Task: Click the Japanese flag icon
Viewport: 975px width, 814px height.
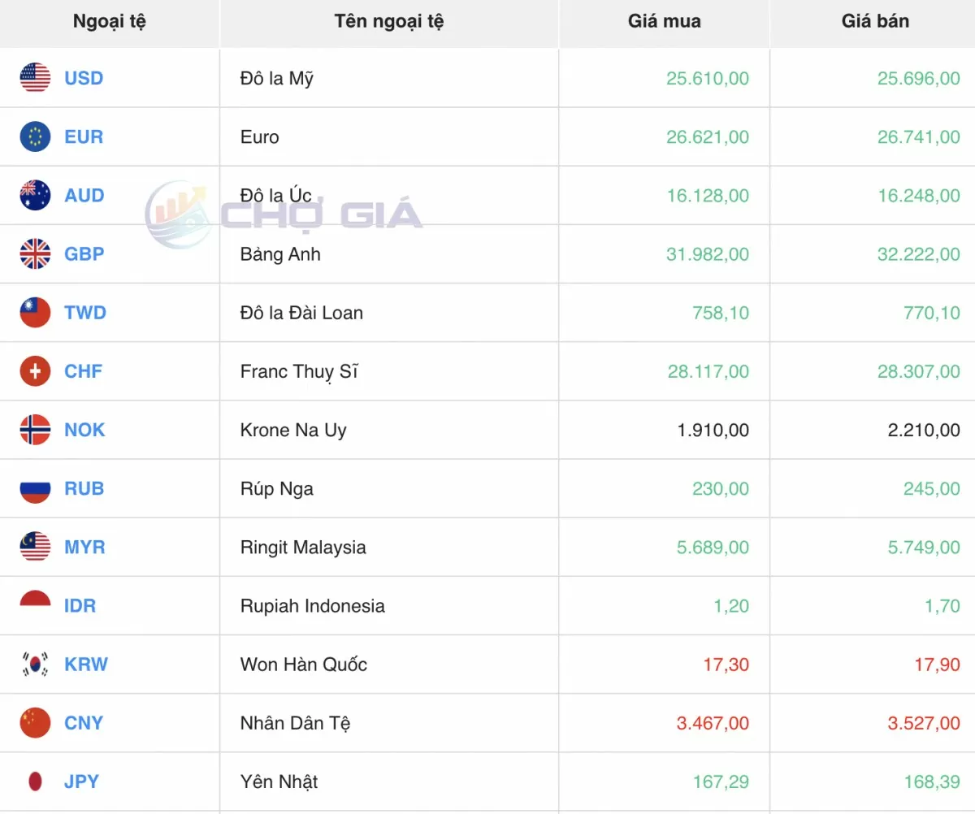Action: pyautogui.click(x=35, y=782)
